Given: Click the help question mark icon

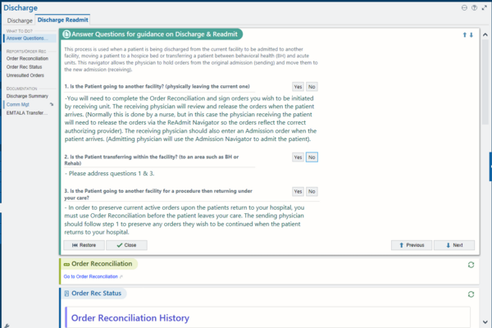Looking at the screenshot, I should [x=474, y=7].
